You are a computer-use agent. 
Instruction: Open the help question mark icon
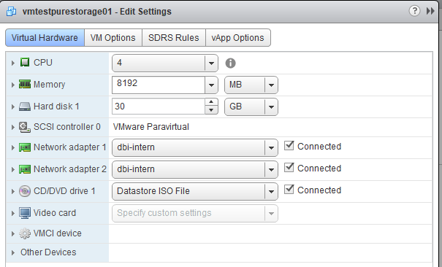pyautogui.click(x=414, y=11)
